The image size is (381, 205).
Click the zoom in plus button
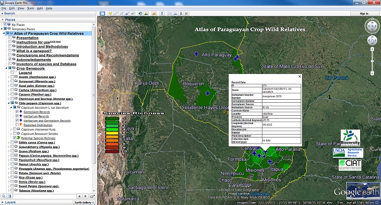point(372,49)
